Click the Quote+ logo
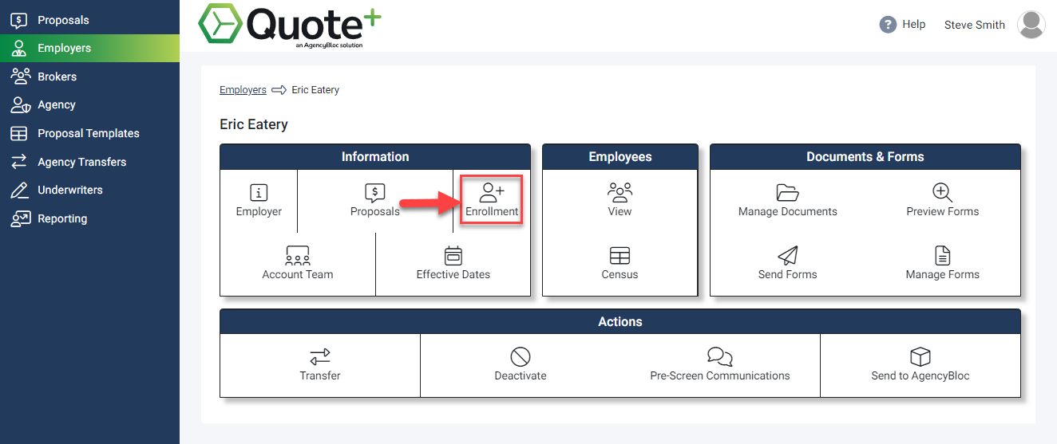This screenshot has height=444, width=1057. 290,26
